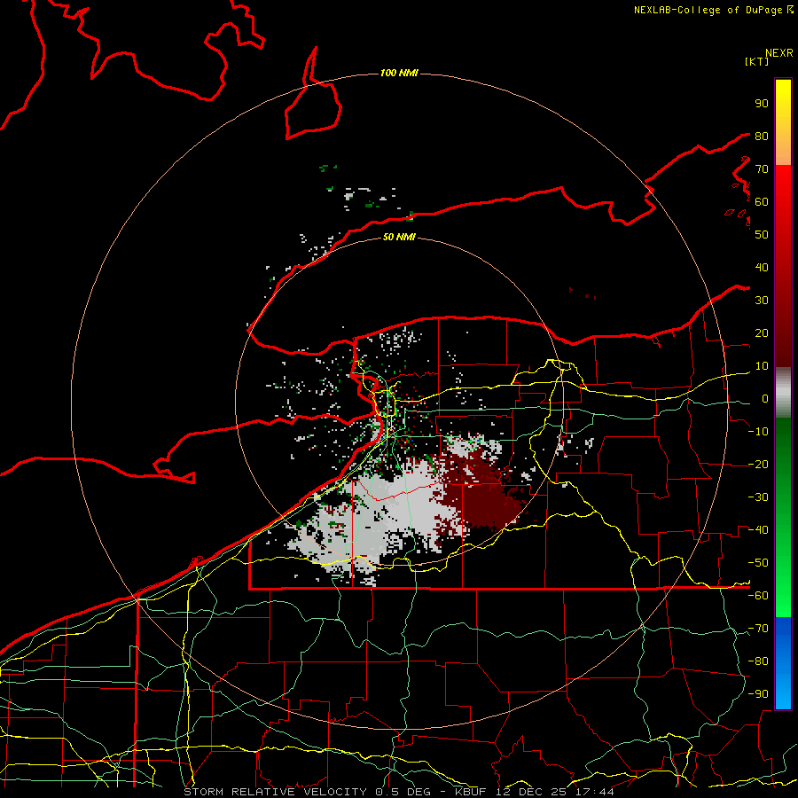Click the scale value "10"
798x798 pixels.
click(x=762, y=366)
